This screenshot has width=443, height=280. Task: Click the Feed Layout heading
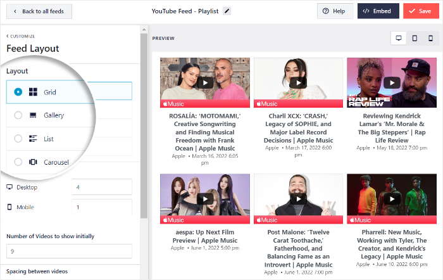33,48
